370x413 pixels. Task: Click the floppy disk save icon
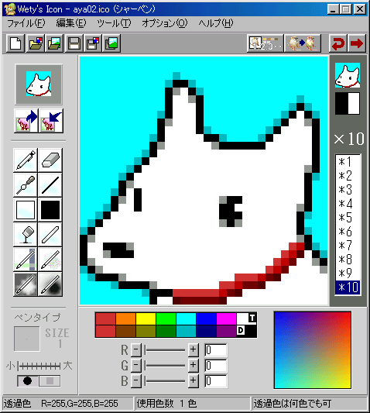point(74,43)
